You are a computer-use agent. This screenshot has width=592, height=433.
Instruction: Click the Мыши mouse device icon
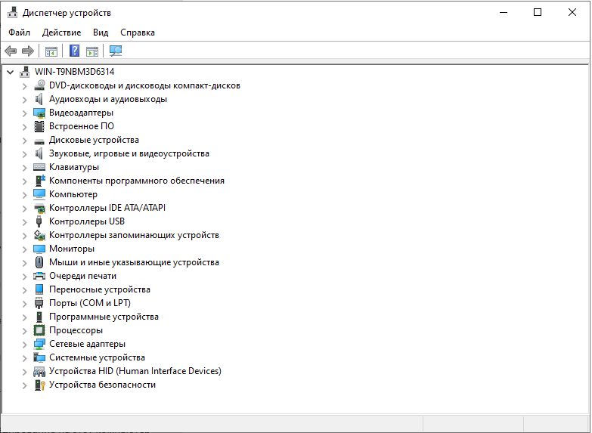pos(39,262)
